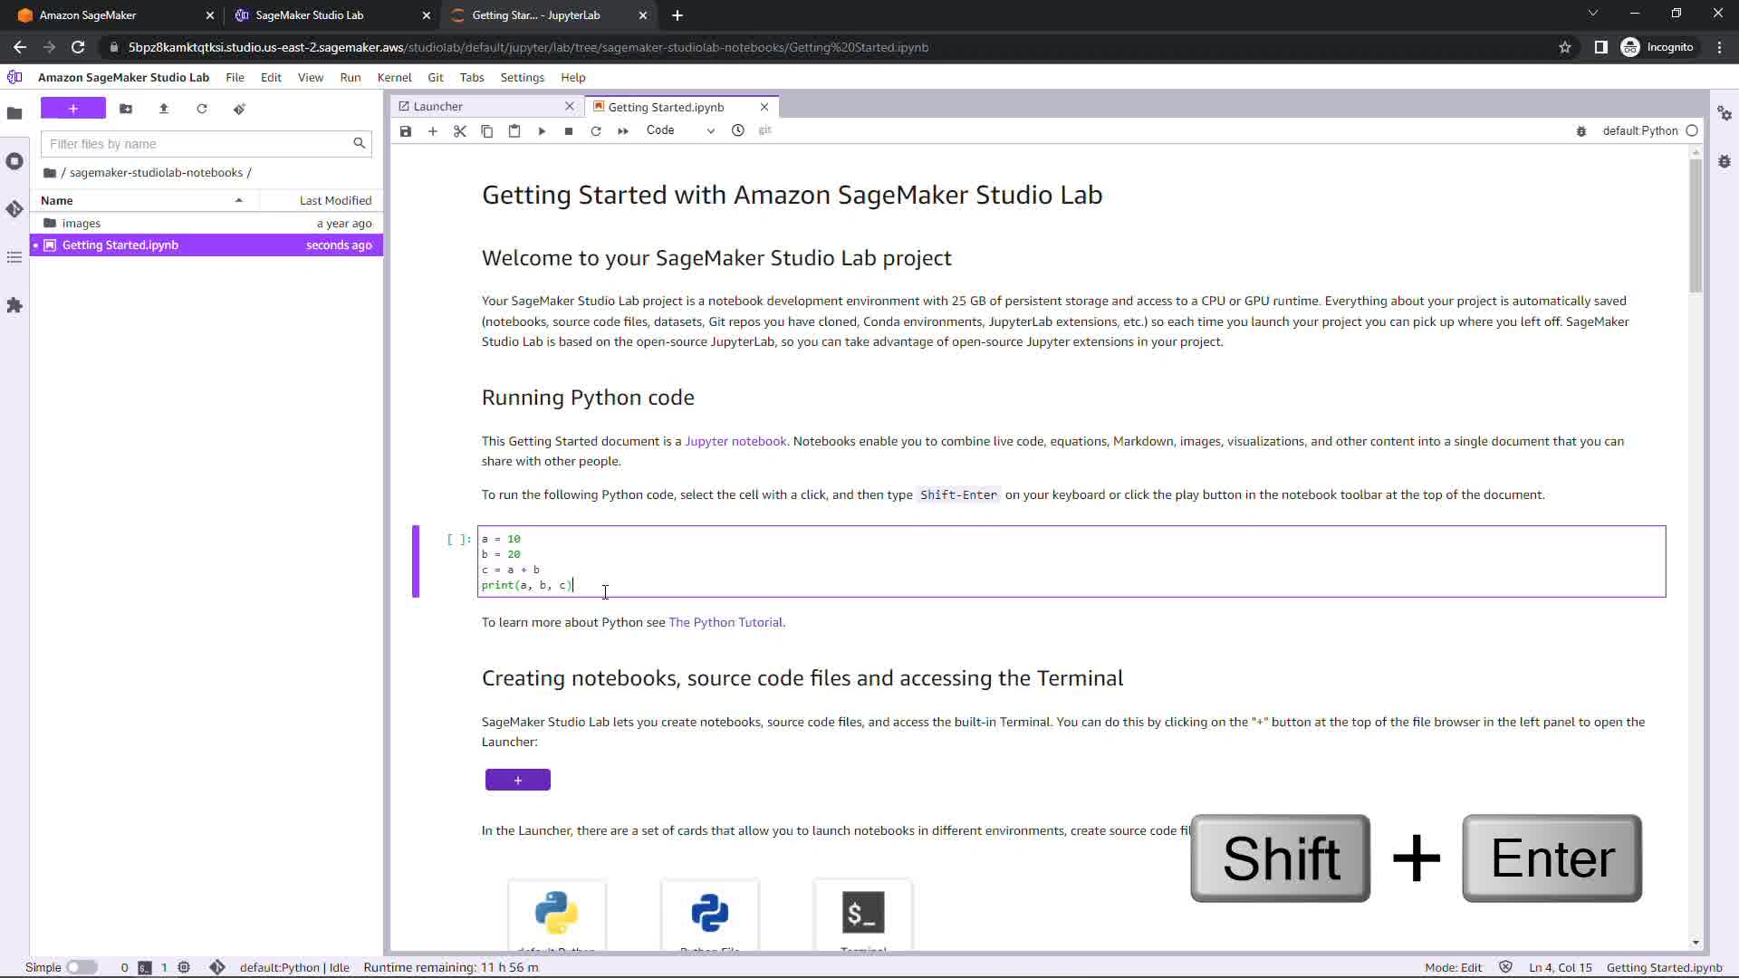Cut the selected cell with the scissors icon
The image size is (1739, 978).
point(460,131)
